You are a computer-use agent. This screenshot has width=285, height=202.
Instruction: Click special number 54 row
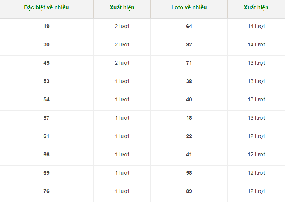[x=46, y=99]
